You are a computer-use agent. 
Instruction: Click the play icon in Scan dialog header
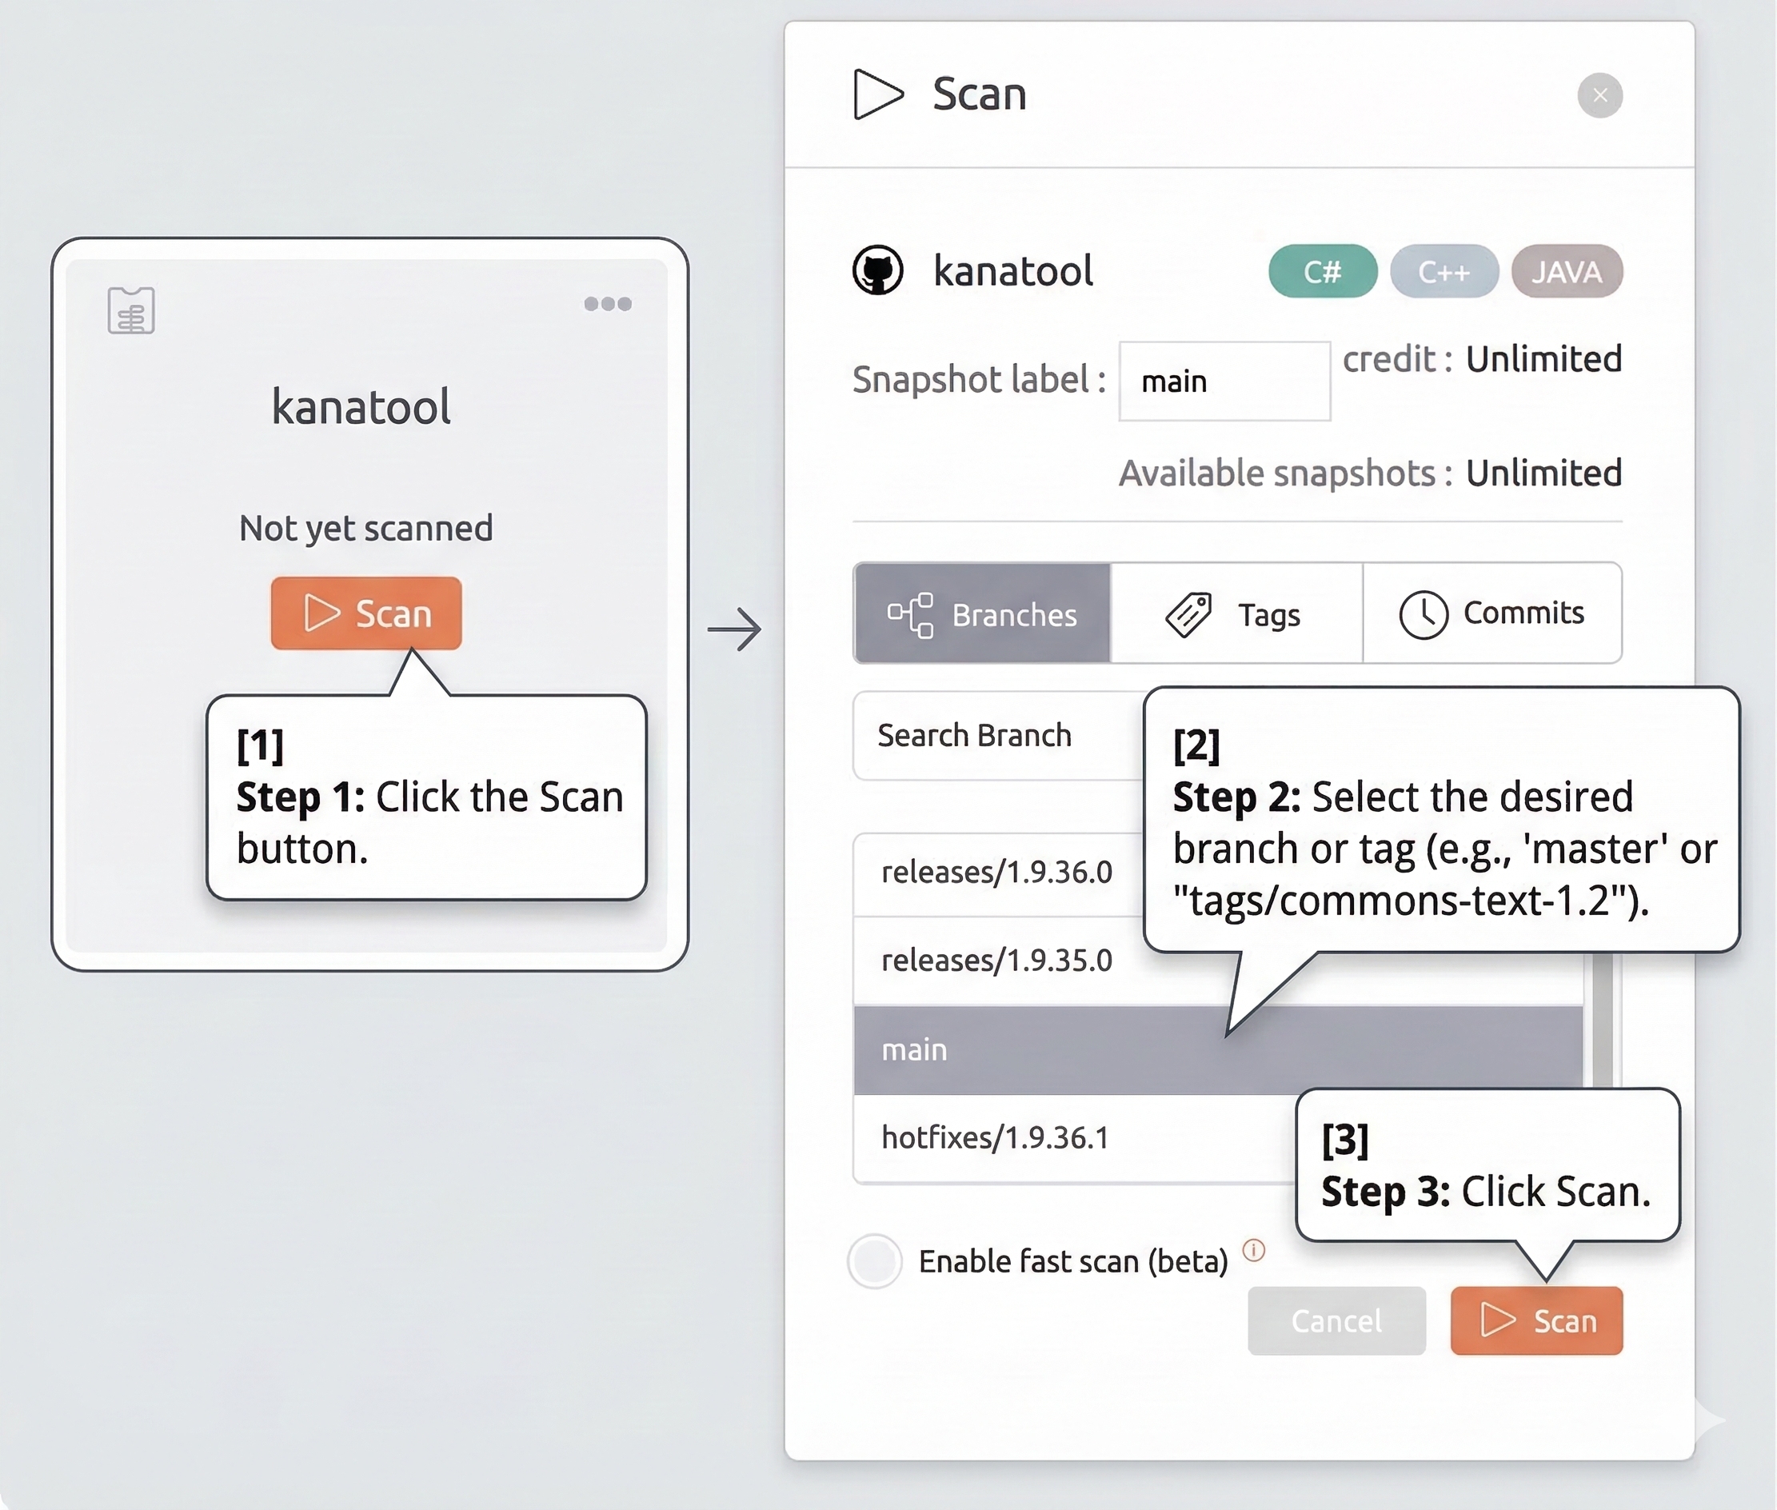(x=877, y=94)
